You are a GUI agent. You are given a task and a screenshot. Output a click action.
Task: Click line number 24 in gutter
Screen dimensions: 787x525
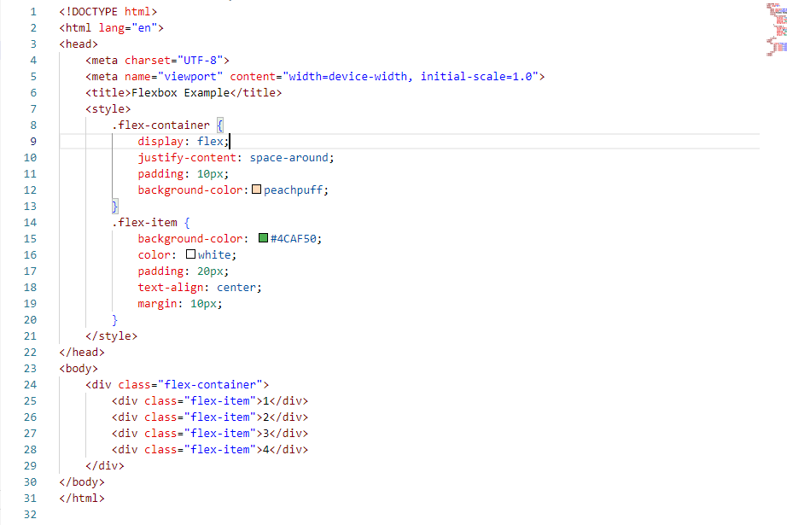click(x=30, y=384)
